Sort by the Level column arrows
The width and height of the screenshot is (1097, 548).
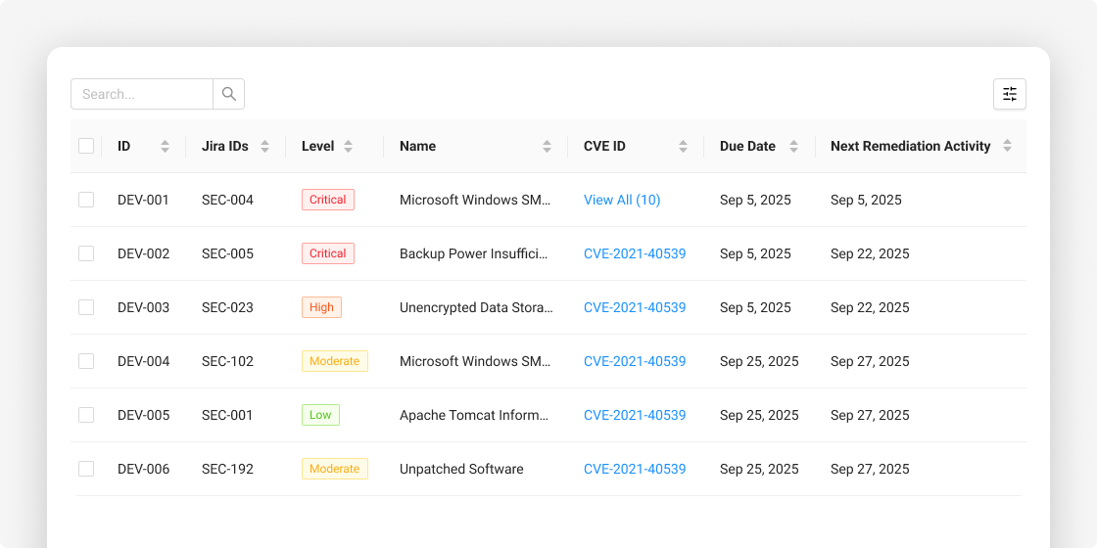[349, 146]
